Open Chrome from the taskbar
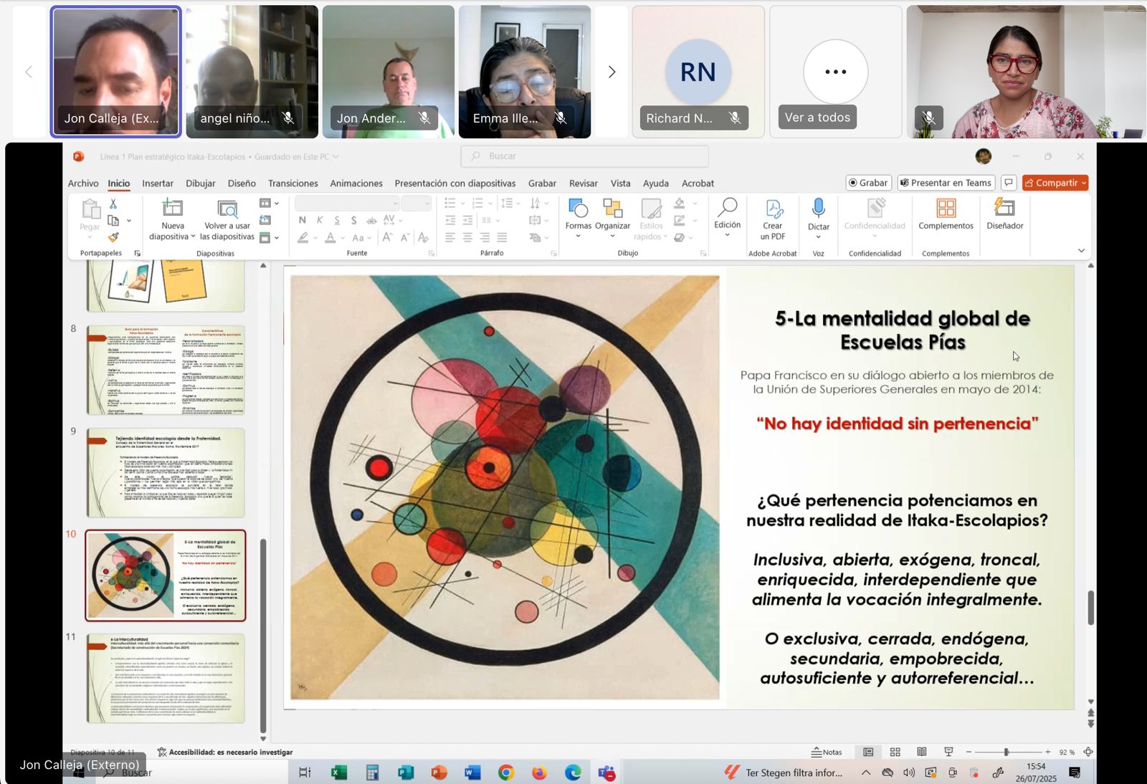The height and width of the screenshot is (784, 1147). pyautogui.click(x=506, y=773)
